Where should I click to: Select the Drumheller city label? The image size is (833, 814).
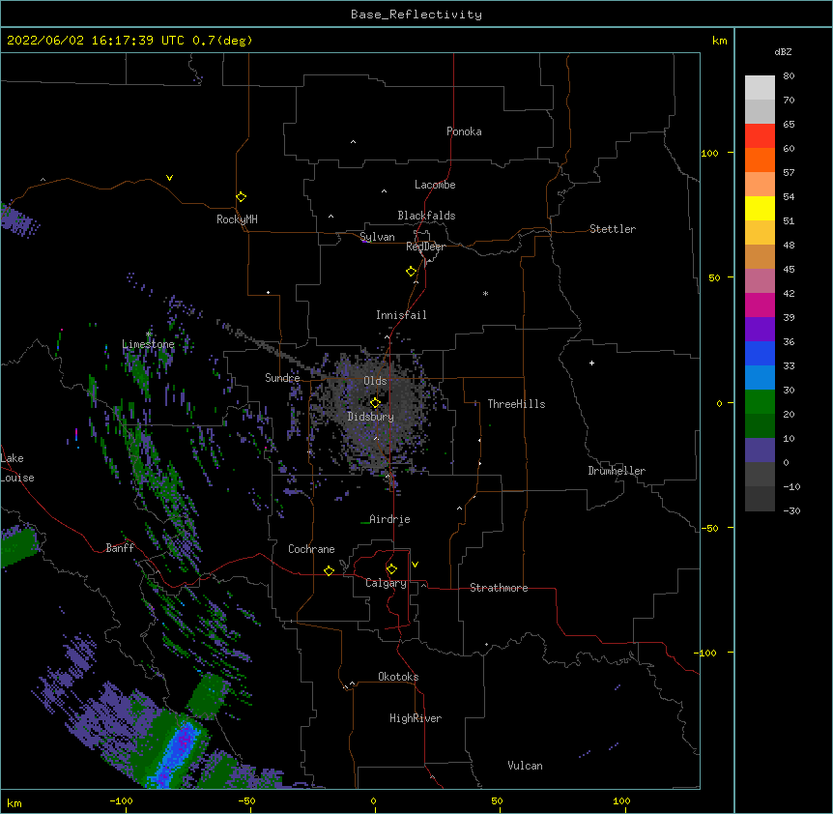[617, 471]
